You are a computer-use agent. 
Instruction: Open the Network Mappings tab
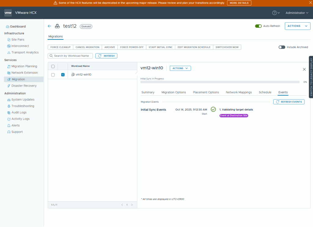coord(239,92)
